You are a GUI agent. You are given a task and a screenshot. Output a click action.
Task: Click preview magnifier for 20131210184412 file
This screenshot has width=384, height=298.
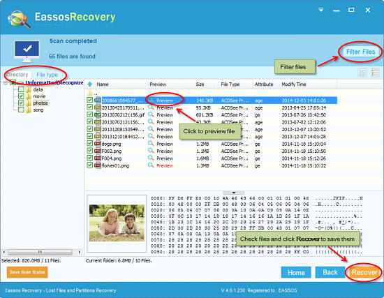[x=151, y=136]
